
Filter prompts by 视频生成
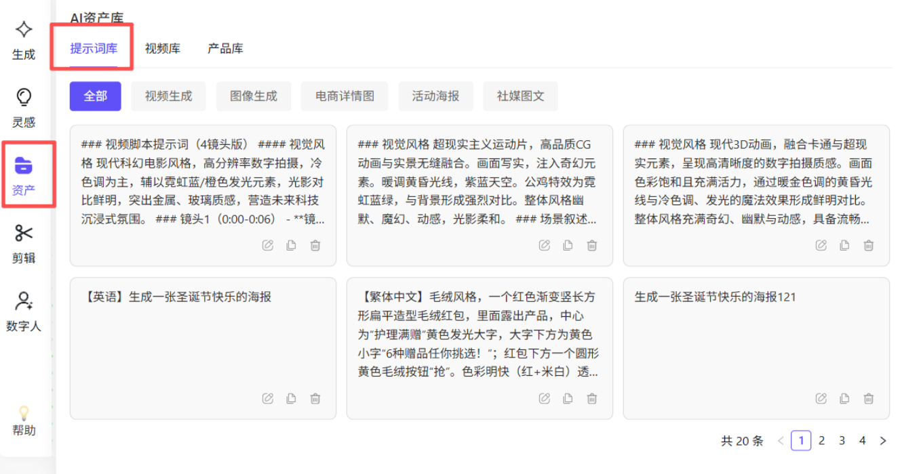(x=168, y=96)
